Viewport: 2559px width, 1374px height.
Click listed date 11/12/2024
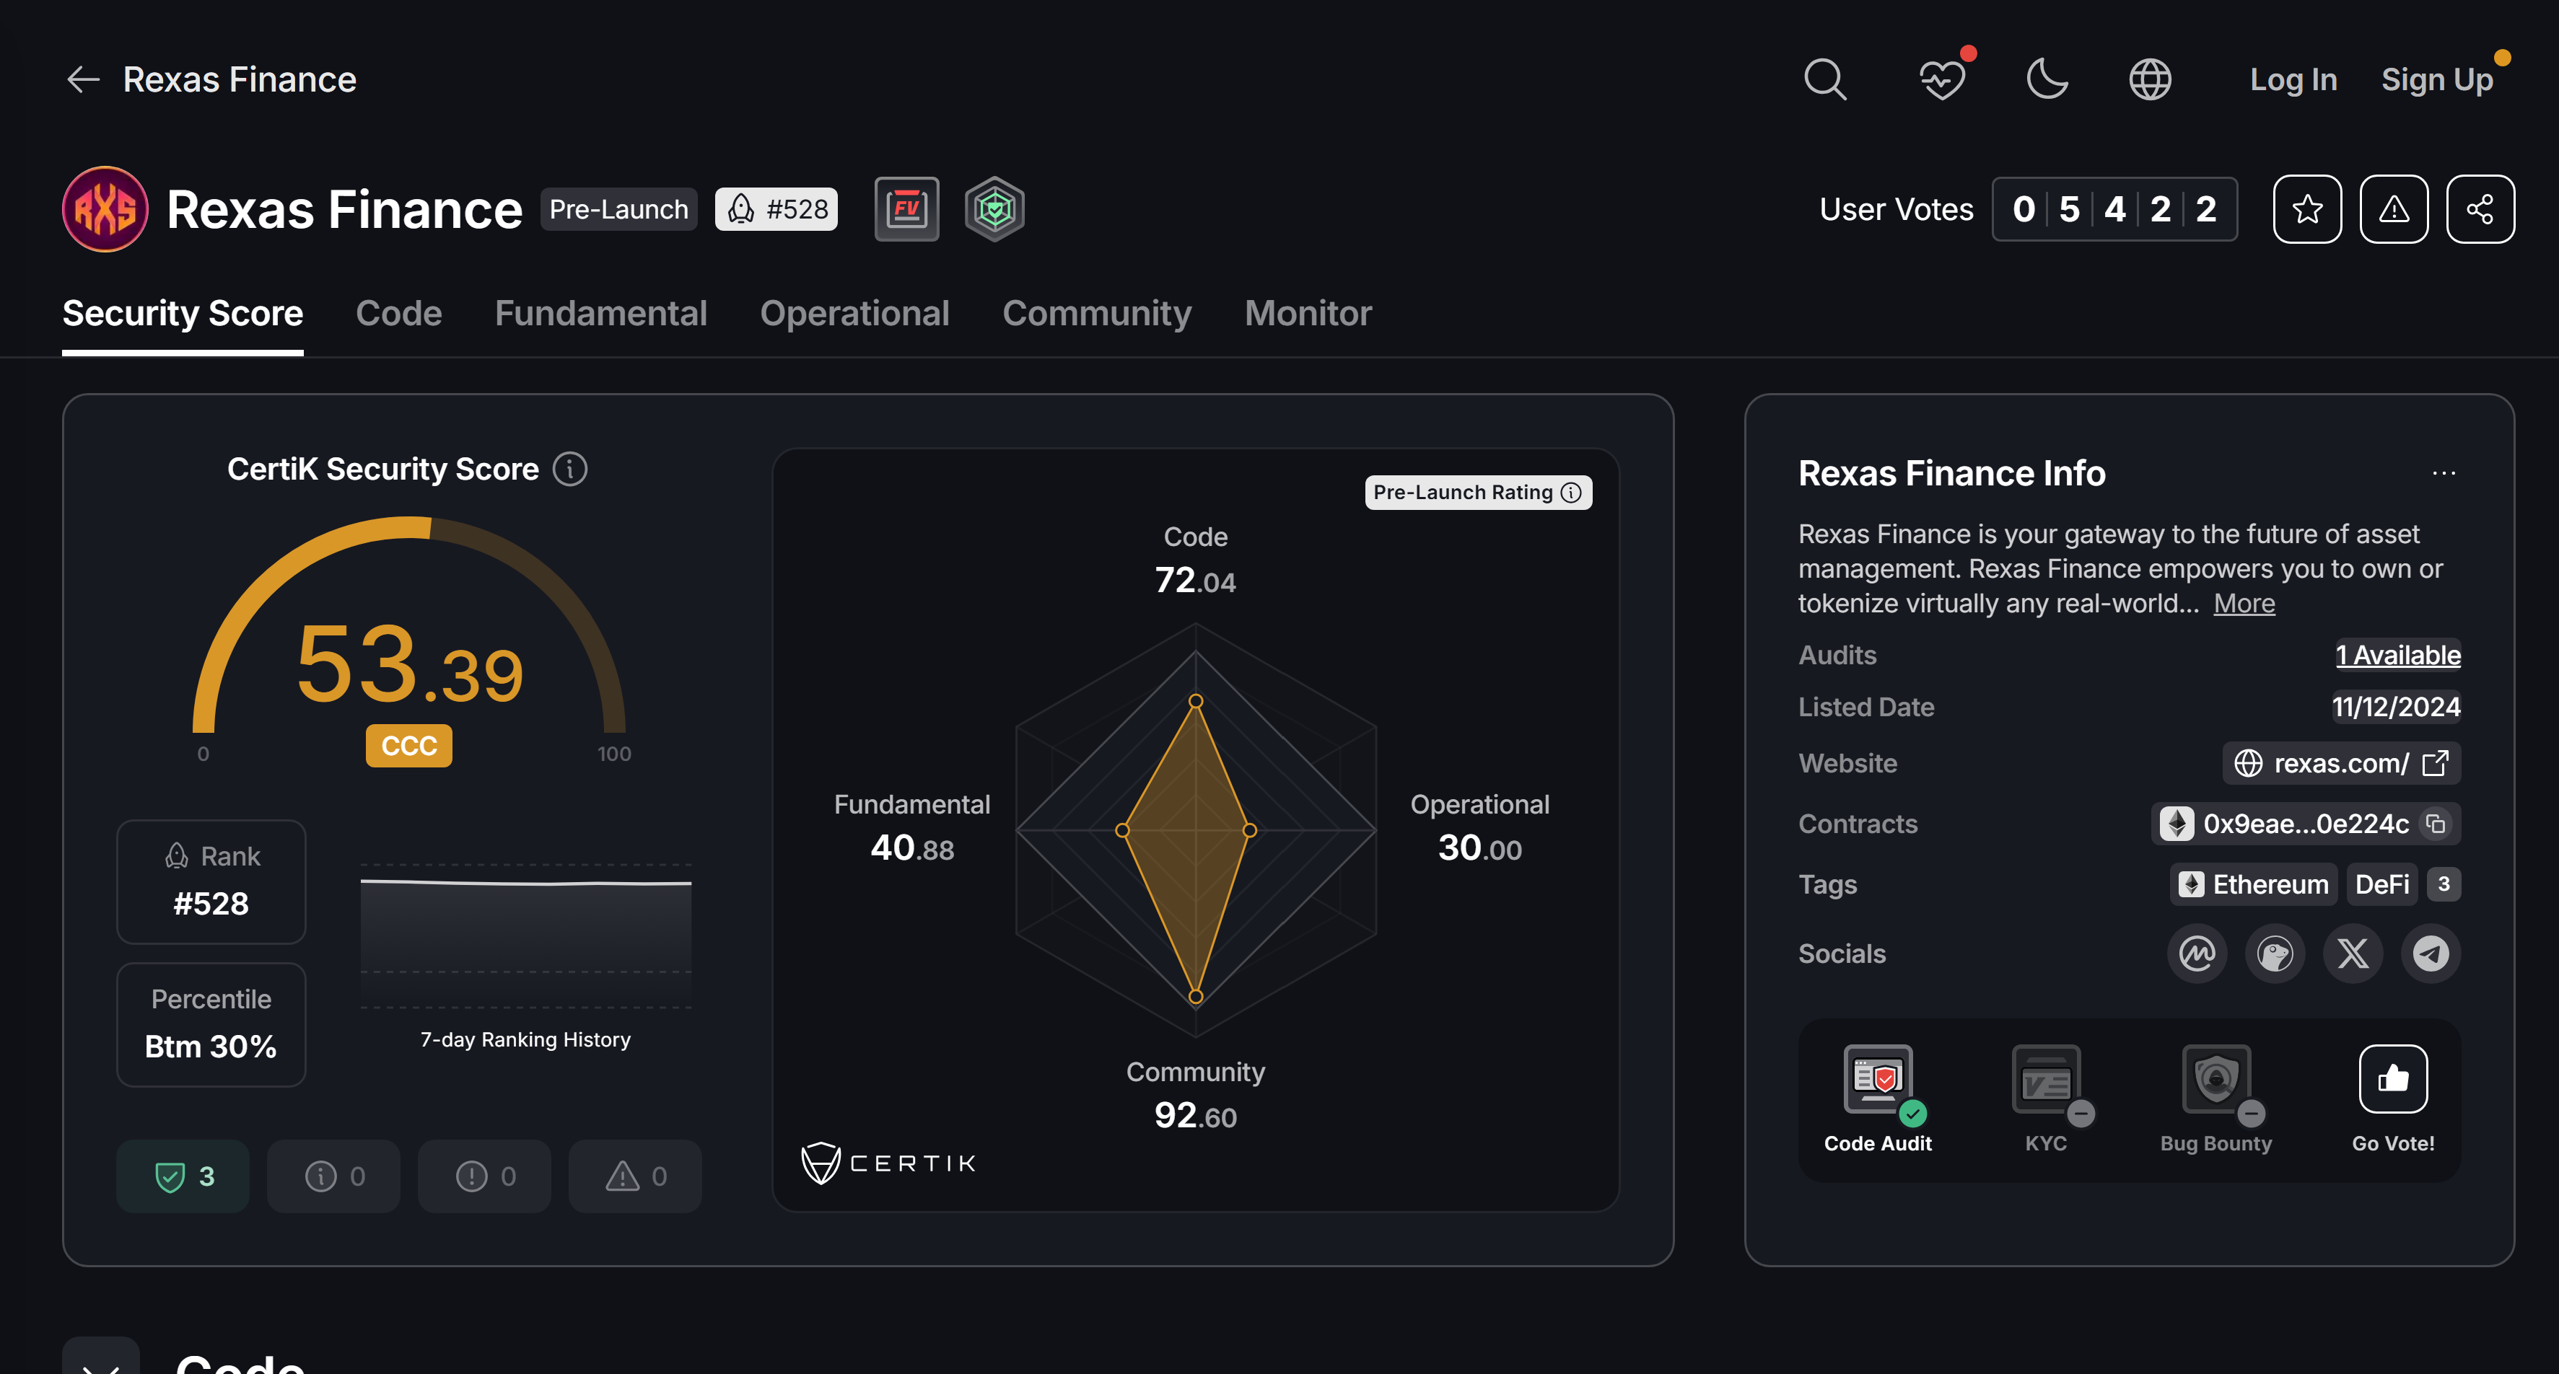tap(2396, 707)
